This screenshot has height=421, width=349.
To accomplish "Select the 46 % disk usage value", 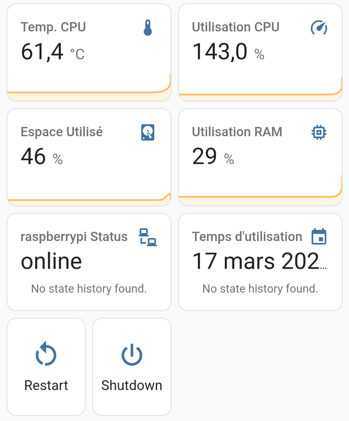I will tap(42, 156).
